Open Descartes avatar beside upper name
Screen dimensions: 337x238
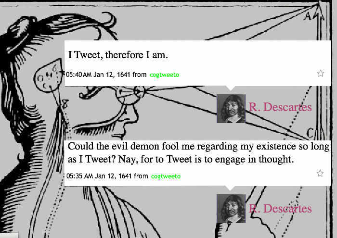pyautogui.click(x=231, y=109)
